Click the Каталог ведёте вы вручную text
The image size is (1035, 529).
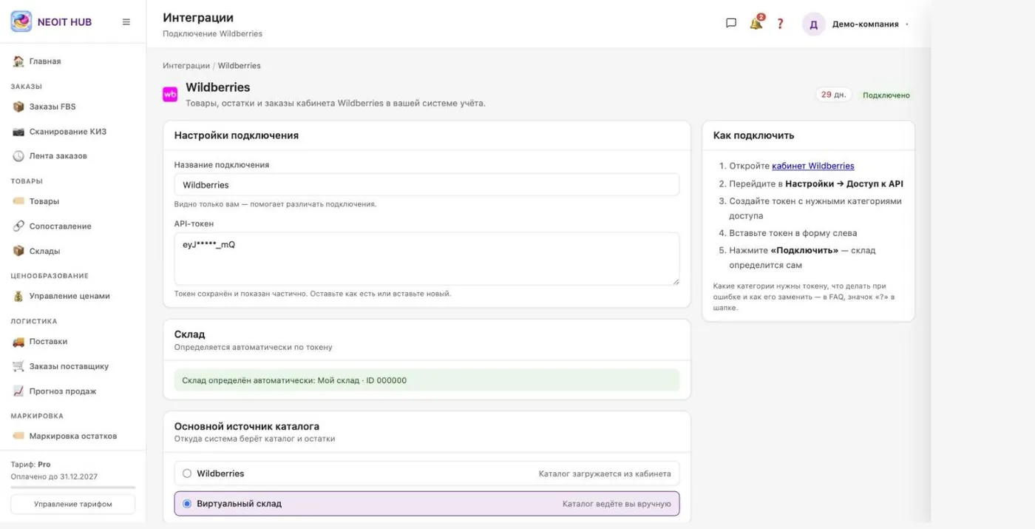pos(617,504)
